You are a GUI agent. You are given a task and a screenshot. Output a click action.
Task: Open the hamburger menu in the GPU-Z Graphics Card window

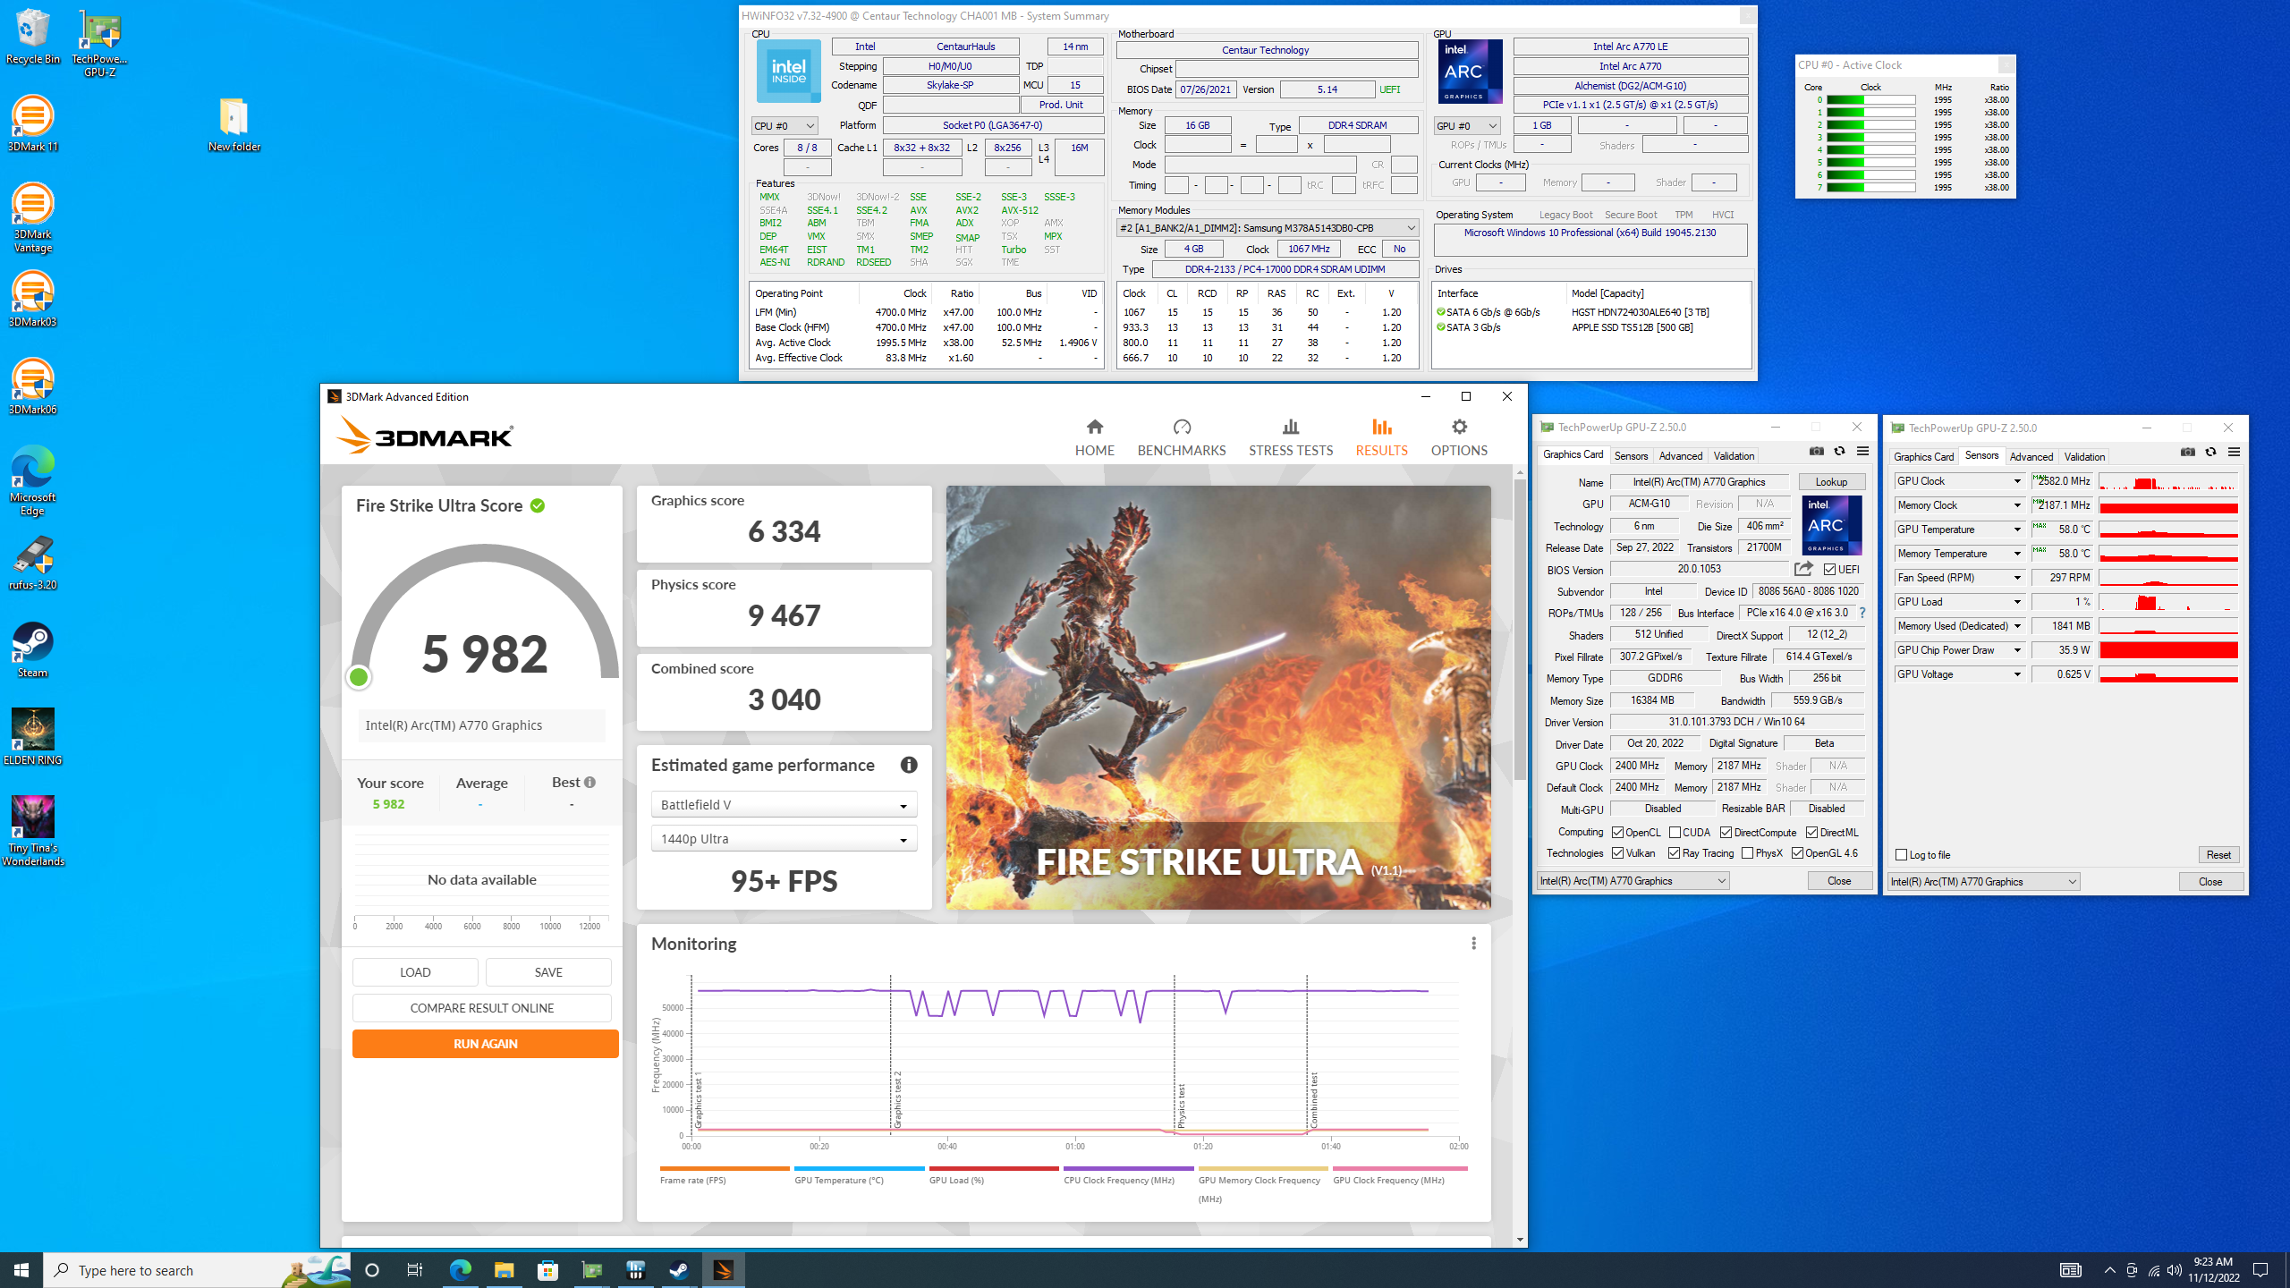pos(1862,451)
